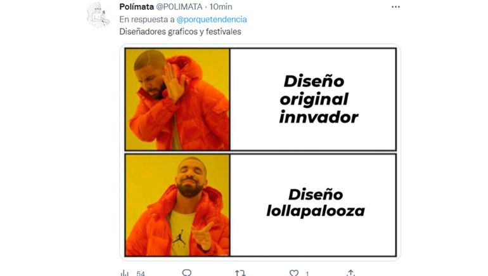Open the top meme panel photo thumbnail
The height and width of the screenshot is (276, 488).
177,100
